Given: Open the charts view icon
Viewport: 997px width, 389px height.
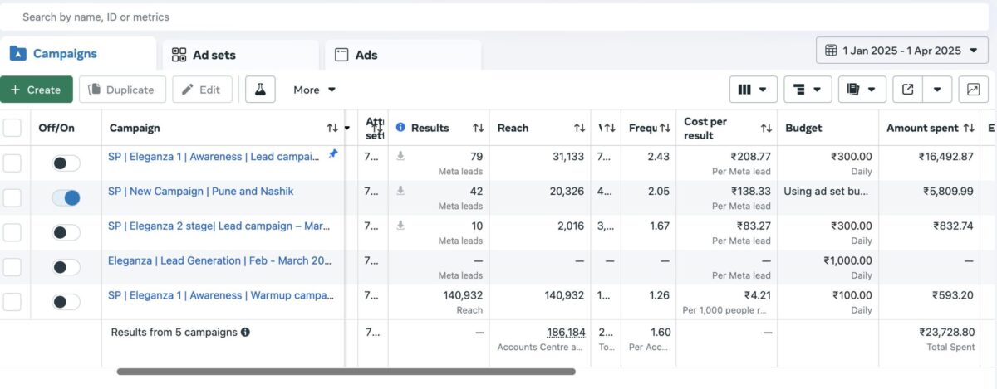Looking at the screenshot, I should coord(973,90).
